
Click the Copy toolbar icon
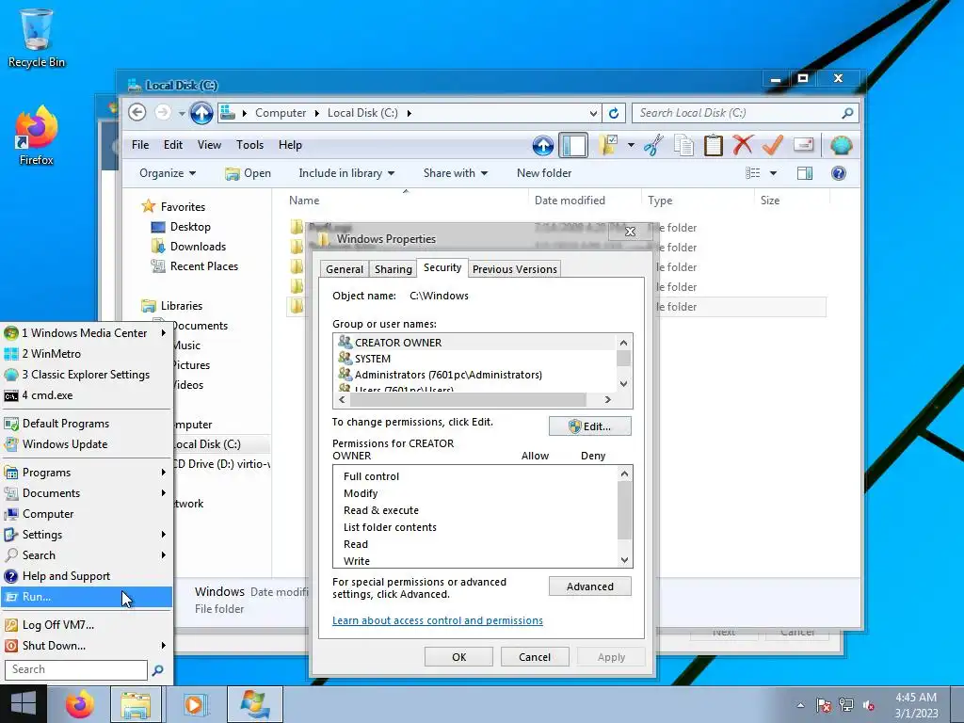(683, 146)
